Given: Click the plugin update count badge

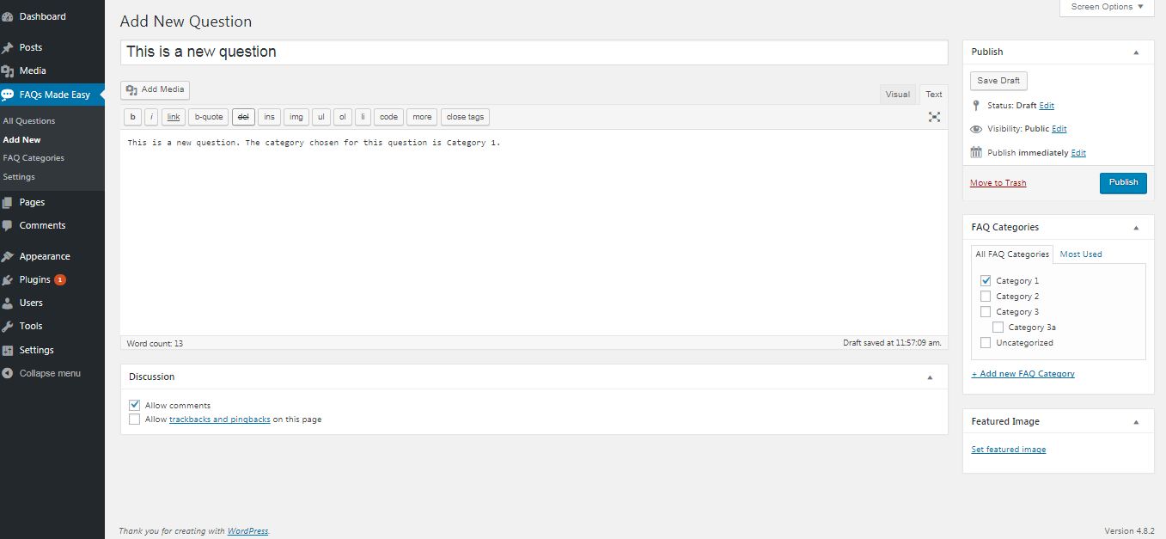Looking at the screenshot, I should coord(60,279).
